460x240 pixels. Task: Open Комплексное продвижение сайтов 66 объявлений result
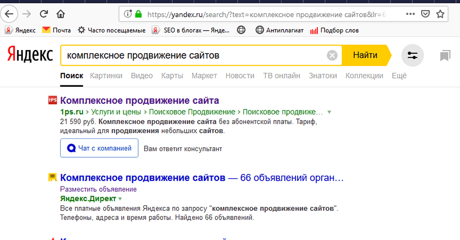pos(202,178)
